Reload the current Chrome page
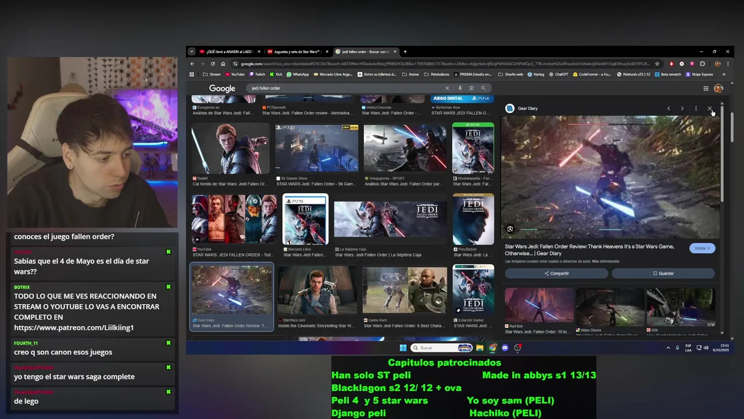Image resolution: width=744 pixels, height=419 pixels. [x=213, y=63]
